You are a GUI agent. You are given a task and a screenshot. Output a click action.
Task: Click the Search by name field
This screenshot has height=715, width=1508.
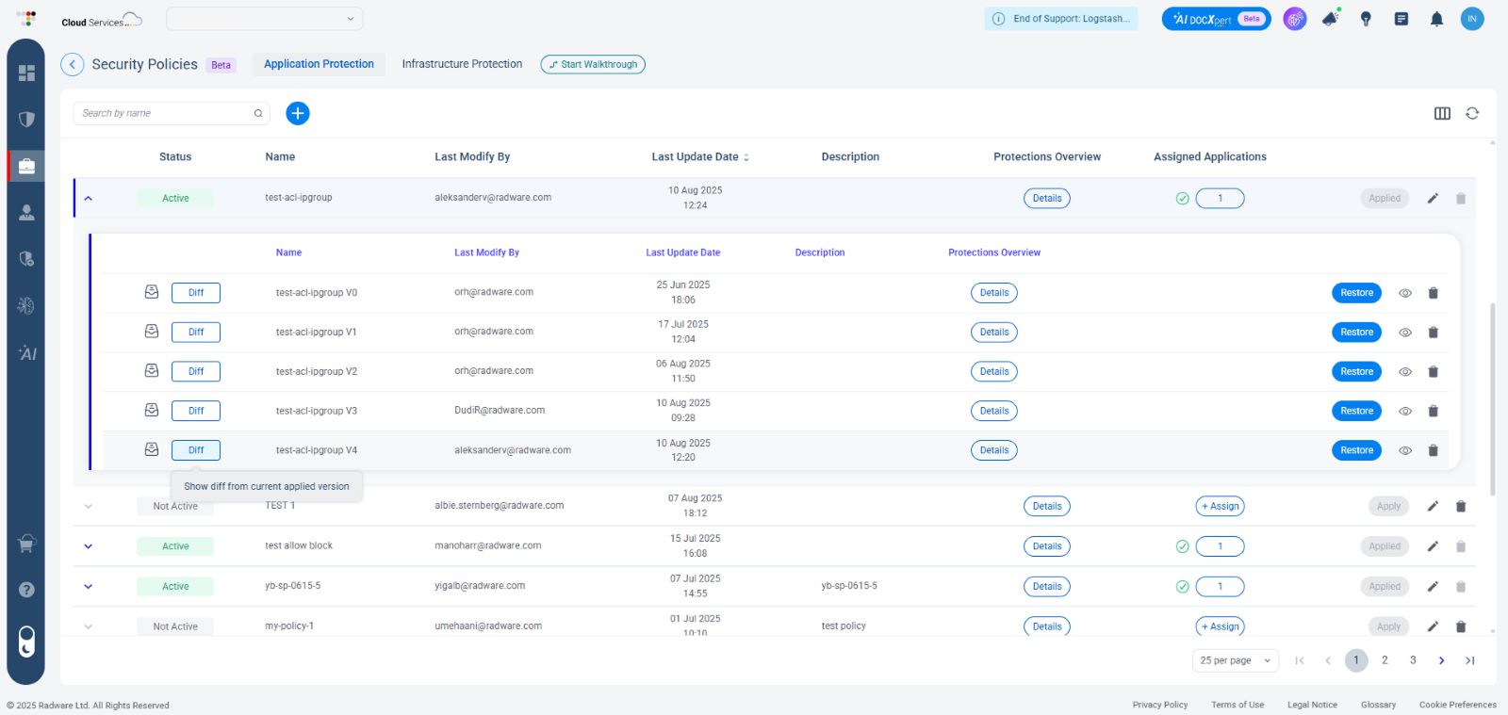pyautogui.click(x=165, y=113)
